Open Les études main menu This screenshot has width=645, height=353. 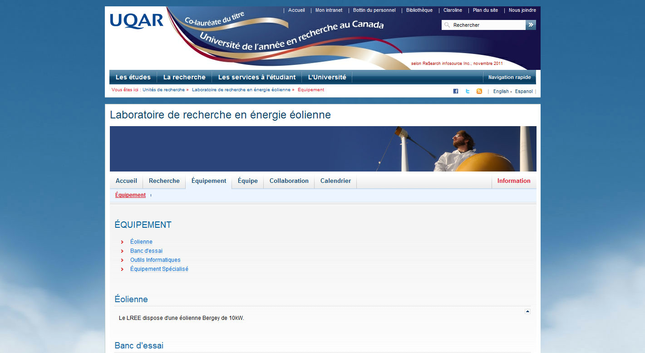click(133, 77)
